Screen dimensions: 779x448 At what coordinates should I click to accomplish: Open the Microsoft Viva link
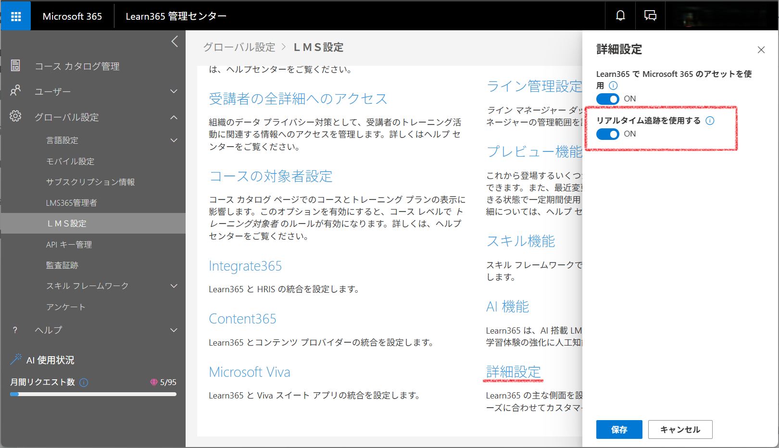250,372
